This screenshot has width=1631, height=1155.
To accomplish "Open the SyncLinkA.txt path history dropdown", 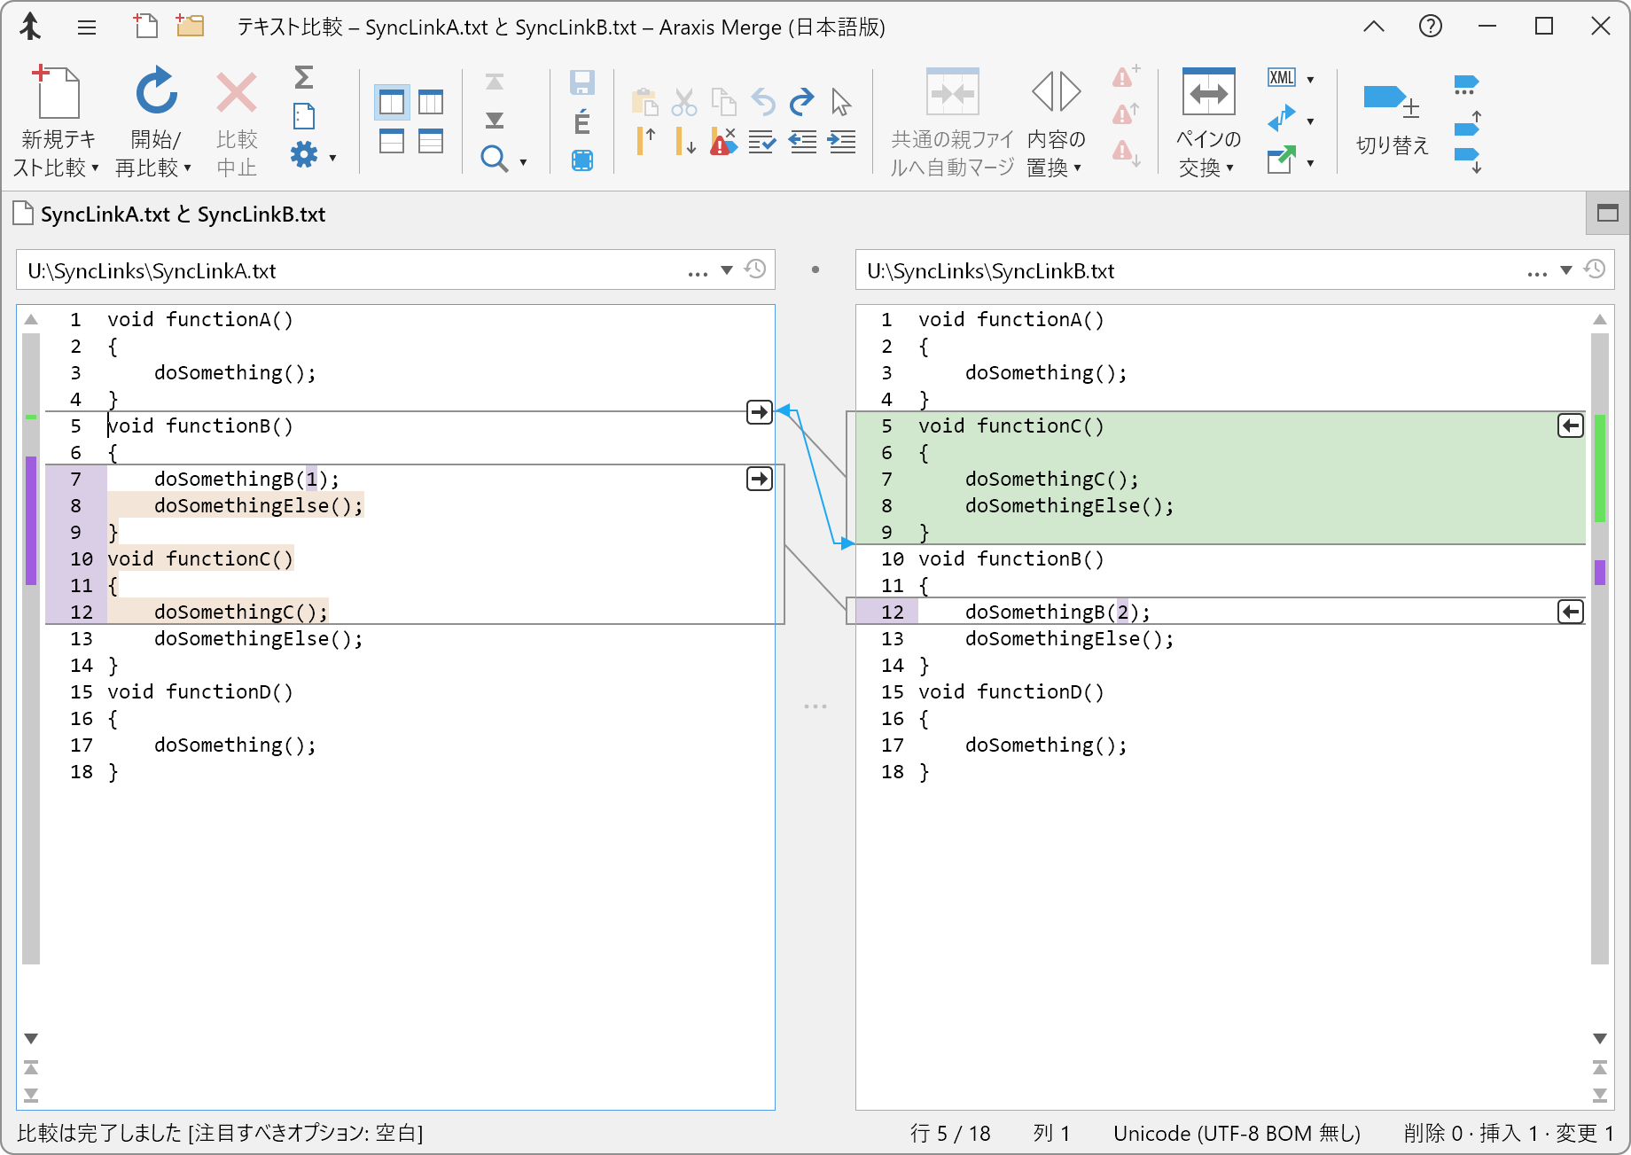I will tap(727, 270).
